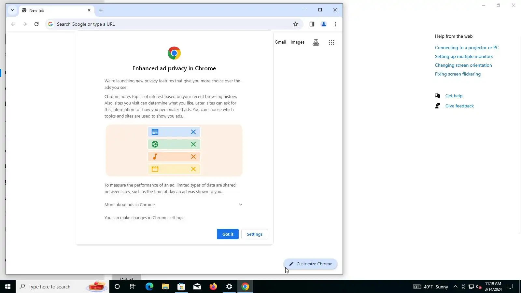Open a new tab with plus button
This screenshot has width=521, height=293.
point(101,10)
